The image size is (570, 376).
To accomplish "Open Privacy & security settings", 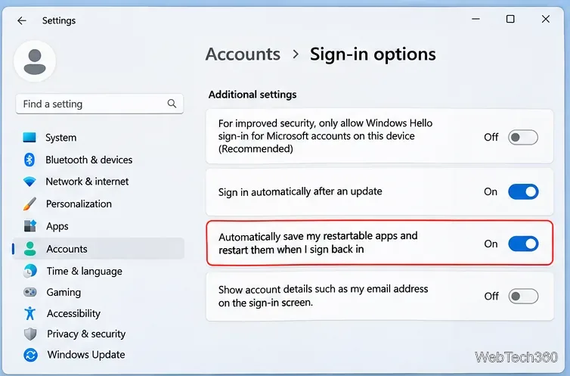I will pos(86,334).
